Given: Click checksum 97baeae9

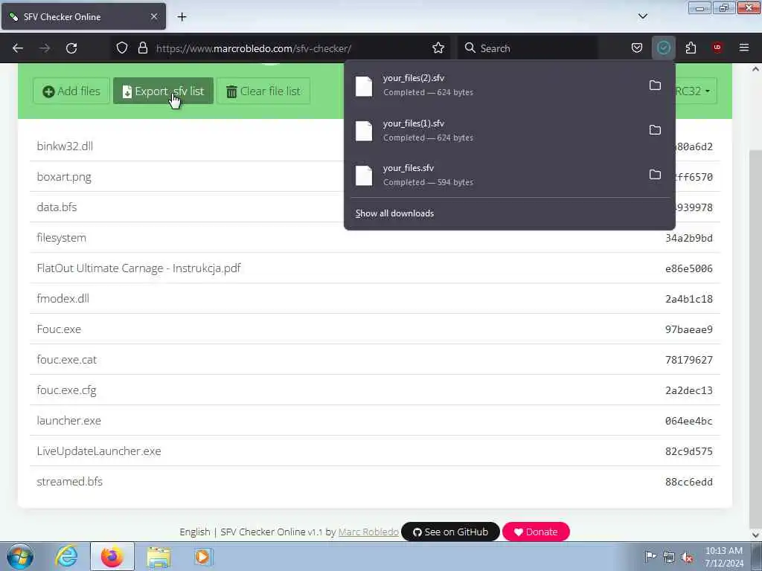Looking at the screenshot, I should [688, 329].
